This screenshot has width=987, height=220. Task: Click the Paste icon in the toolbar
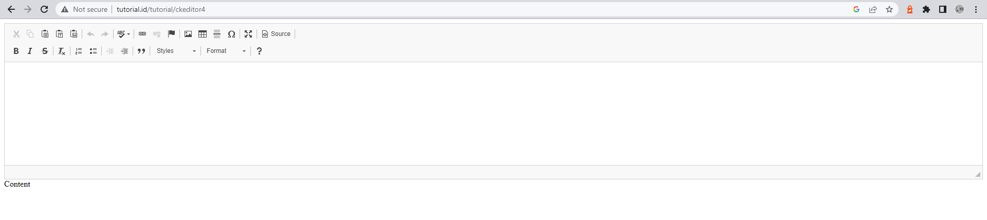45,34
